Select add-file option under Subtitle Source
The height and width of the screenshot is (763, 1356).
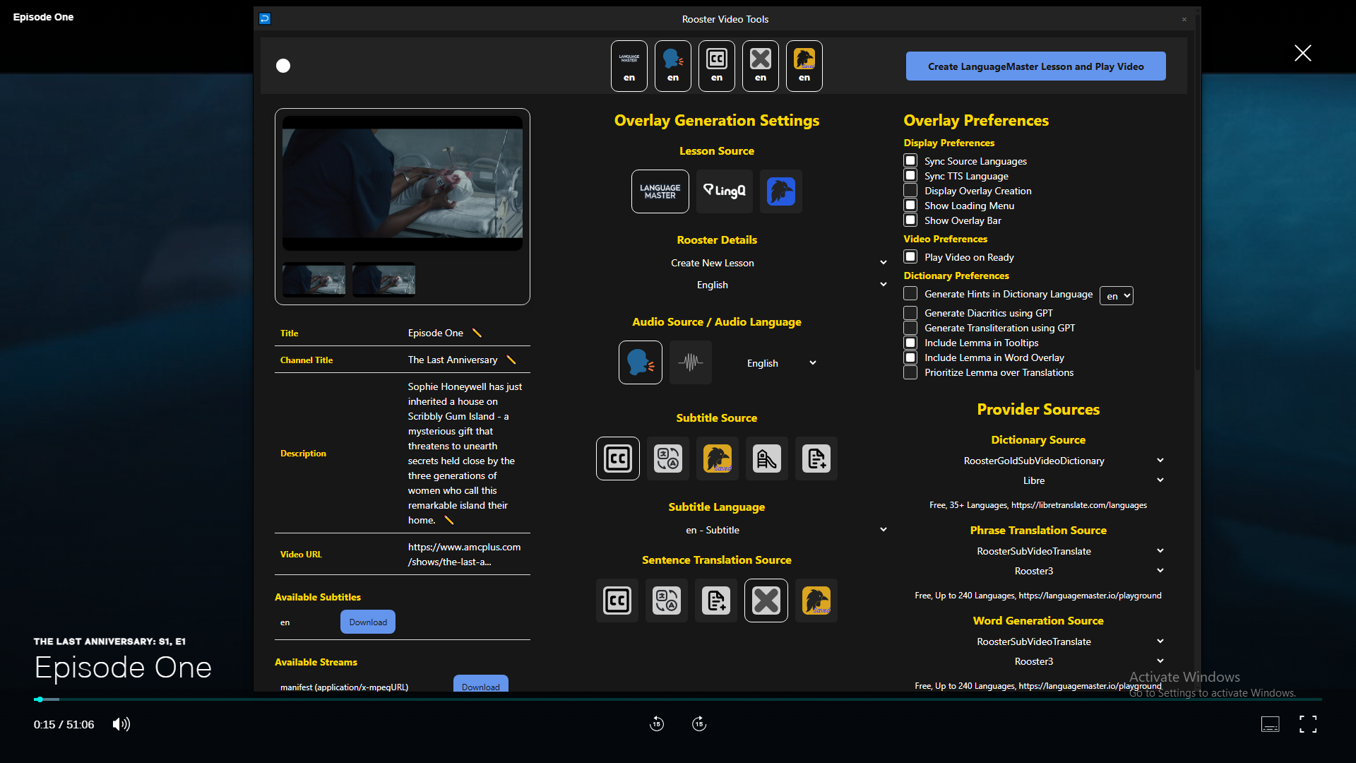pyautogui.click(x=816, y=459)
